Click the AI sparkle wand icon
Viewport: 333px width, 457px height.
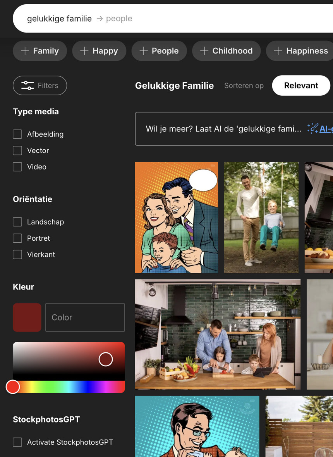[312, 129]
